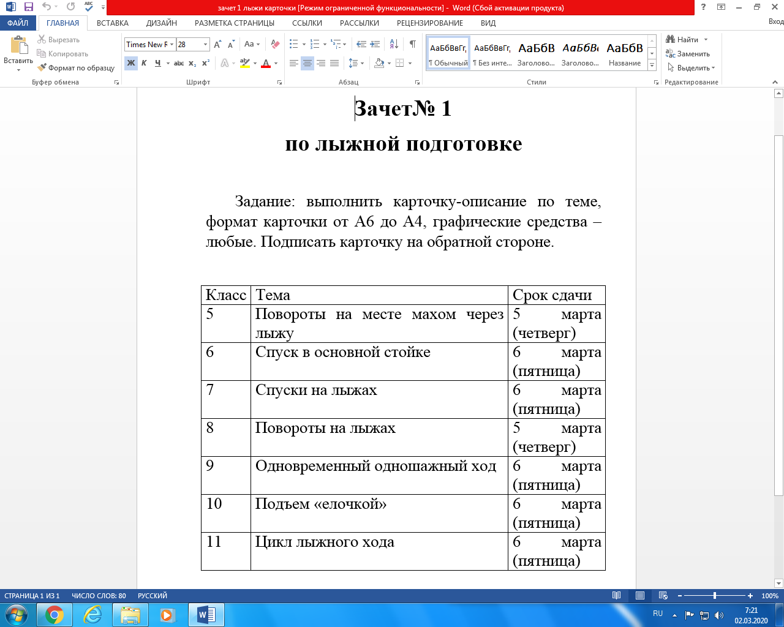This screenshot has width=784, height=627.
Task: Toggle center alignment in paragraph group
Action: tap(307, 63)
